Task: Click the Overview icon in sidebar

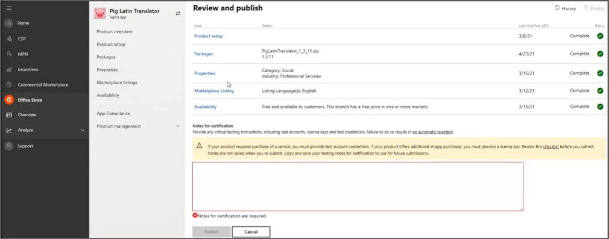Action: [9, 115]
